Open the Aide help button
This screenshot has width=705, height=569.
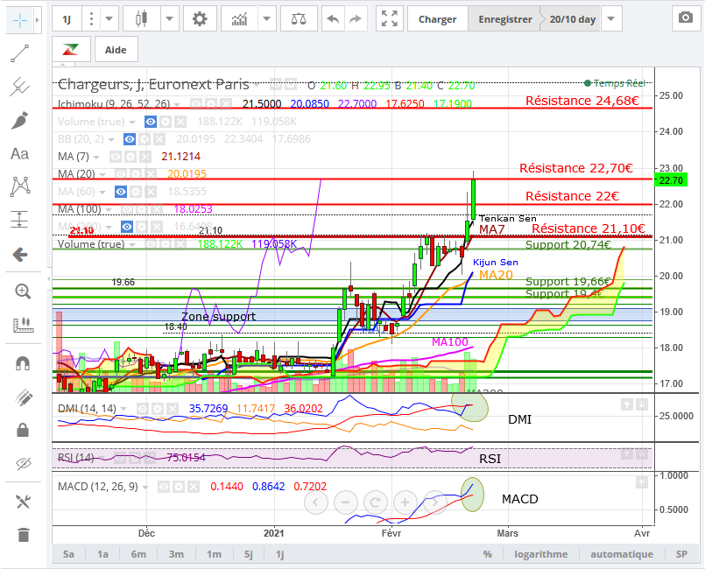pyautogui.click(x=116, y=49)
